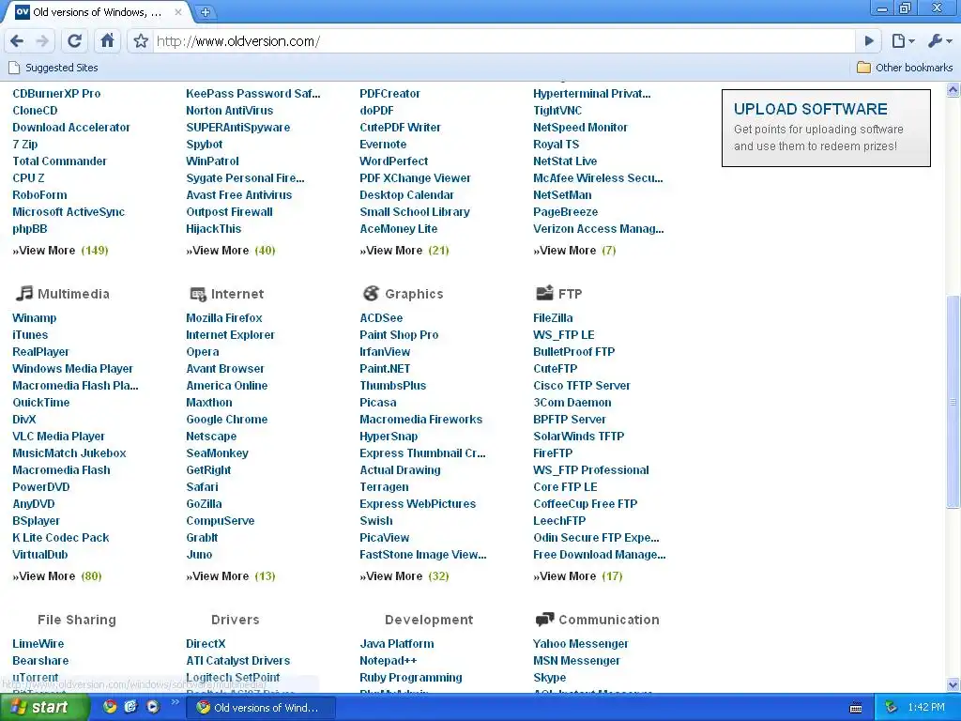Image resolution: width=961 pixels, height=721 pixels.
Task: Open the Other bookmarks folder
Action: [x=905, y=68]
